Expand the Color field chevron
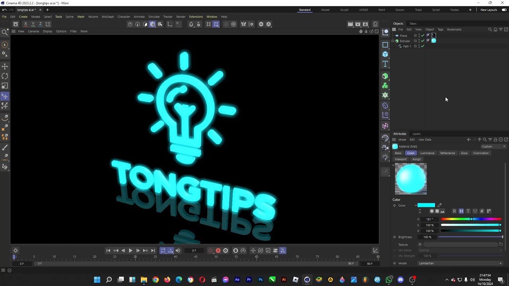The height and width of the screenshot is (286, 509). coord(416,205)
